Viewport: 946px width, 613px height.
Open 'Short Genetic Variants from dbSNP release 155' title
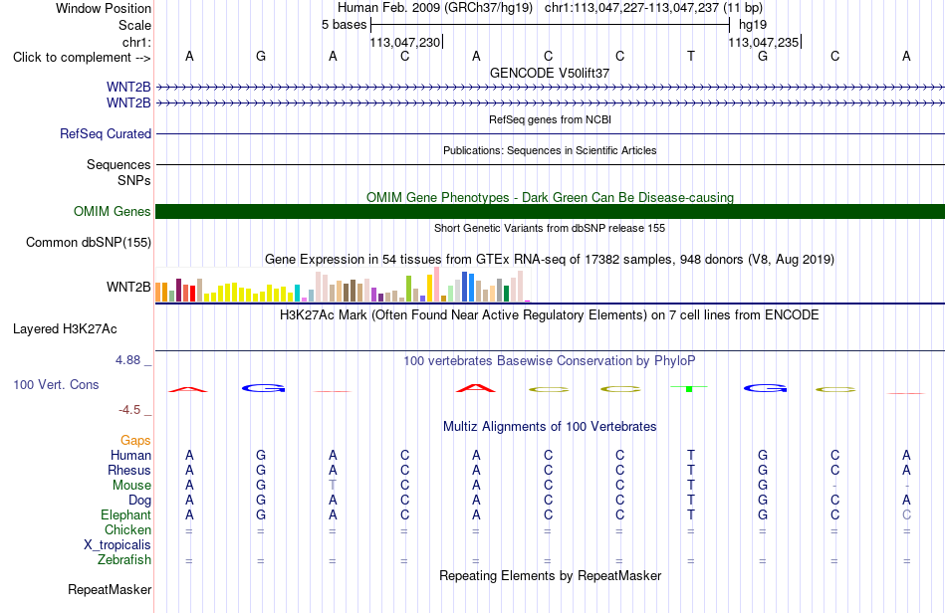click(550, 228)
